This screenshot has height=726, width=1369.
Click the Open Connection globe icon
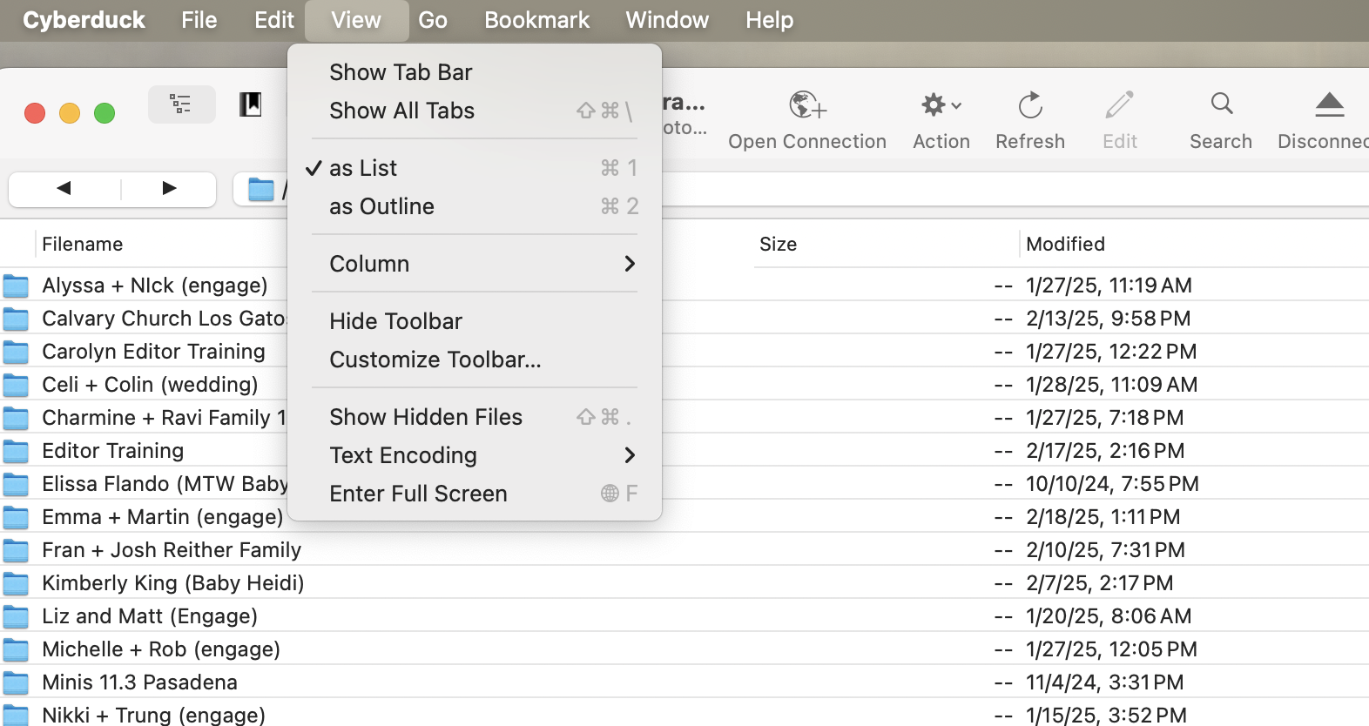point(806,105)
